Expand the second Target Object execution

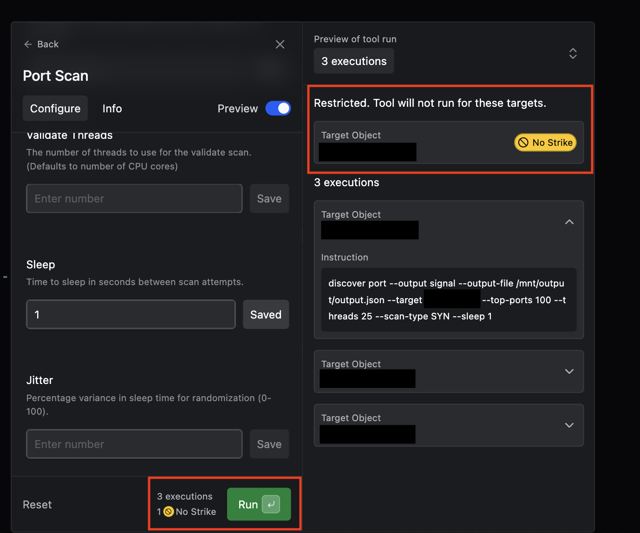[569, 371]
